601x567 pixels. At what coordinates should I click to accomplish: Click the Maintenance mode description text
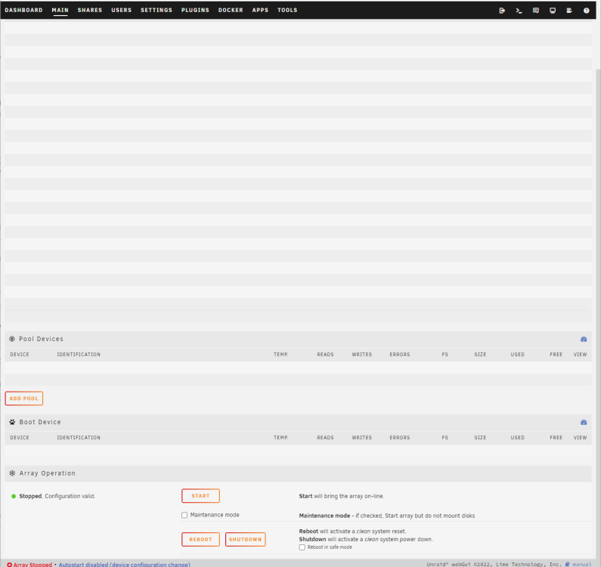click(387, 516)
